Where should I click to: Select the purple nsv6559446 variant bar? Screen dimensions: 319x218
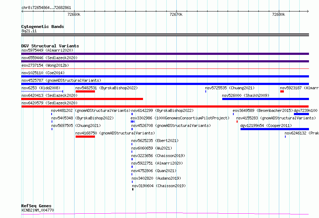pyautogui.click(x=165, y=61)
